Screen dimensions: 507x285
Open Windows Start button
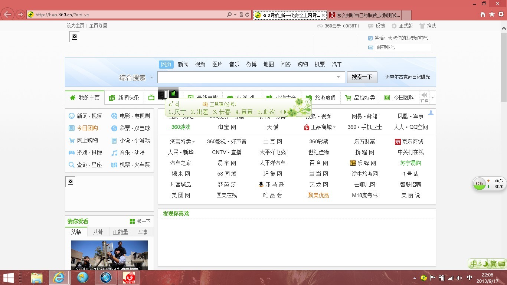9,278
